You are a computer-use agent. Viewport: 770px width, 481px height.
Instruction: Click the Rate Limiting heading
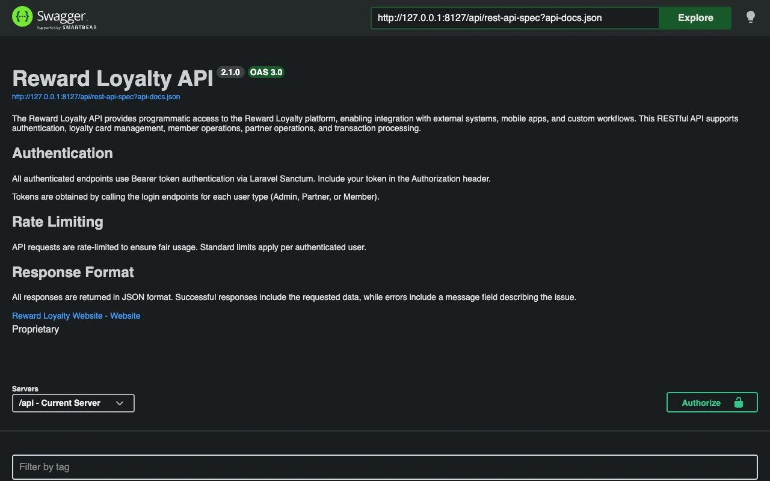58,222
